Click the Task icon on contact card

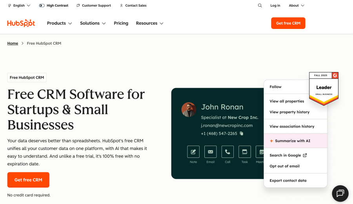[245, 152]
